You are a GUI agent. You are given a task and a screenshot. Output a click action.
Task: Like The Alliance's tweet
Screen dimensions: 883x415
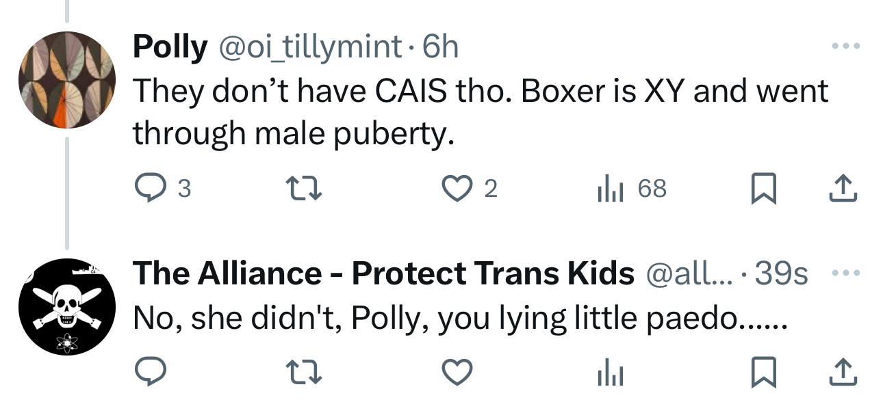(457, 373)
